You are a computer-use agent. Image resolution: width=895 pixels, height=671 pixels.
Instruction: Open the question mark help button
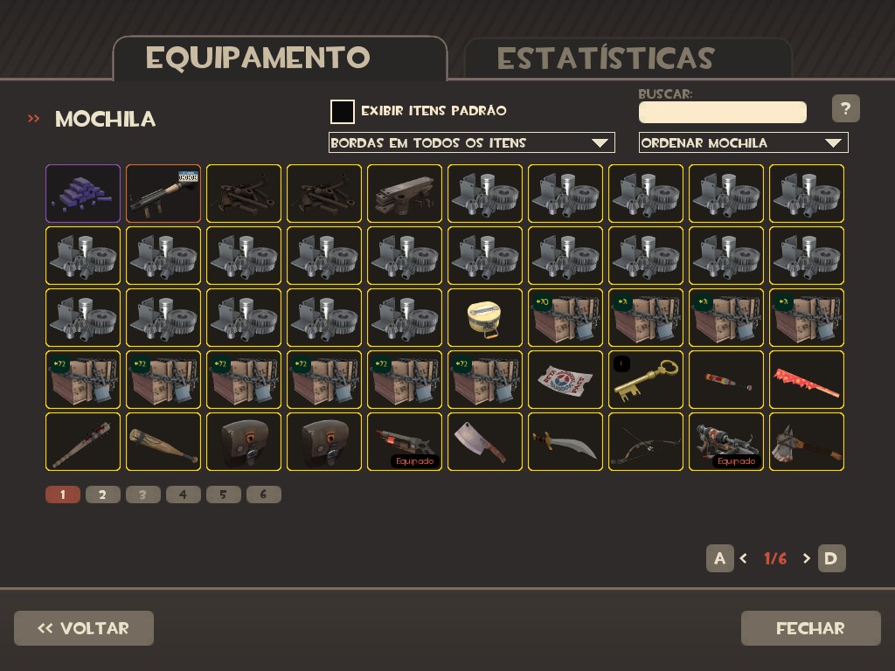[x=846, y=108]
